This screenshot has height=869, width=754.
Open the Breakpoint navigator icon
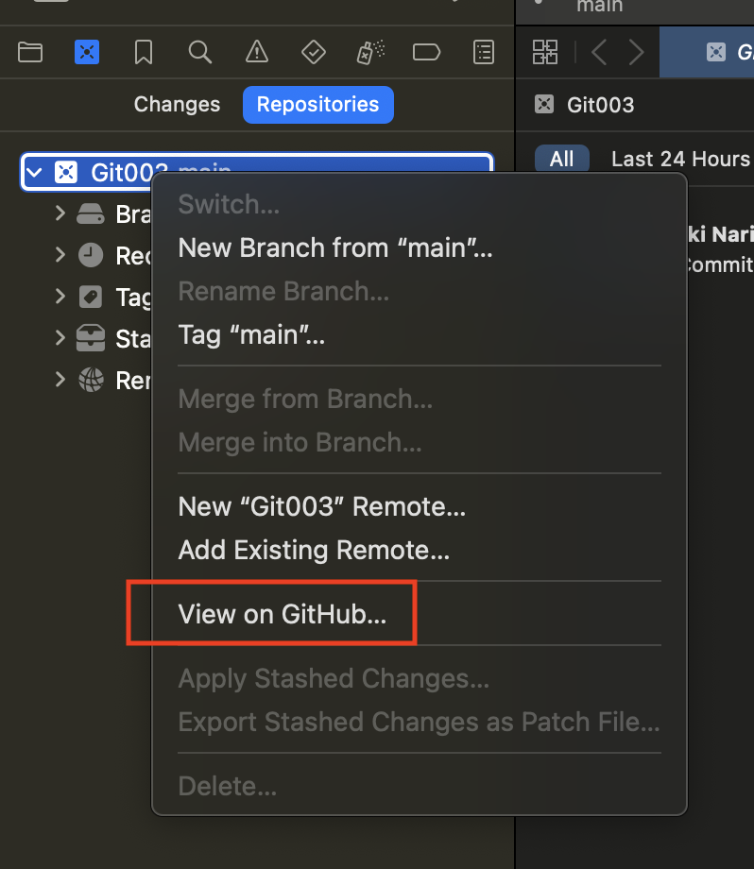(426, 53)
